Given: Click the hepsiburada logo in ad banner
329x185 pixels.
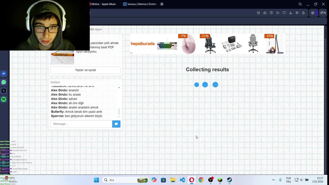Looking at the screenshot, I should point(143,44).
